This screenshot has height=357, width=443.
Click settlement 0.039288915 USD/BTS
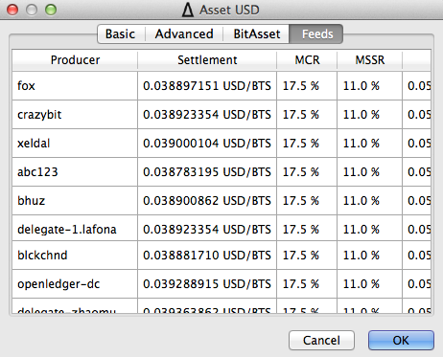pos(207,284)
